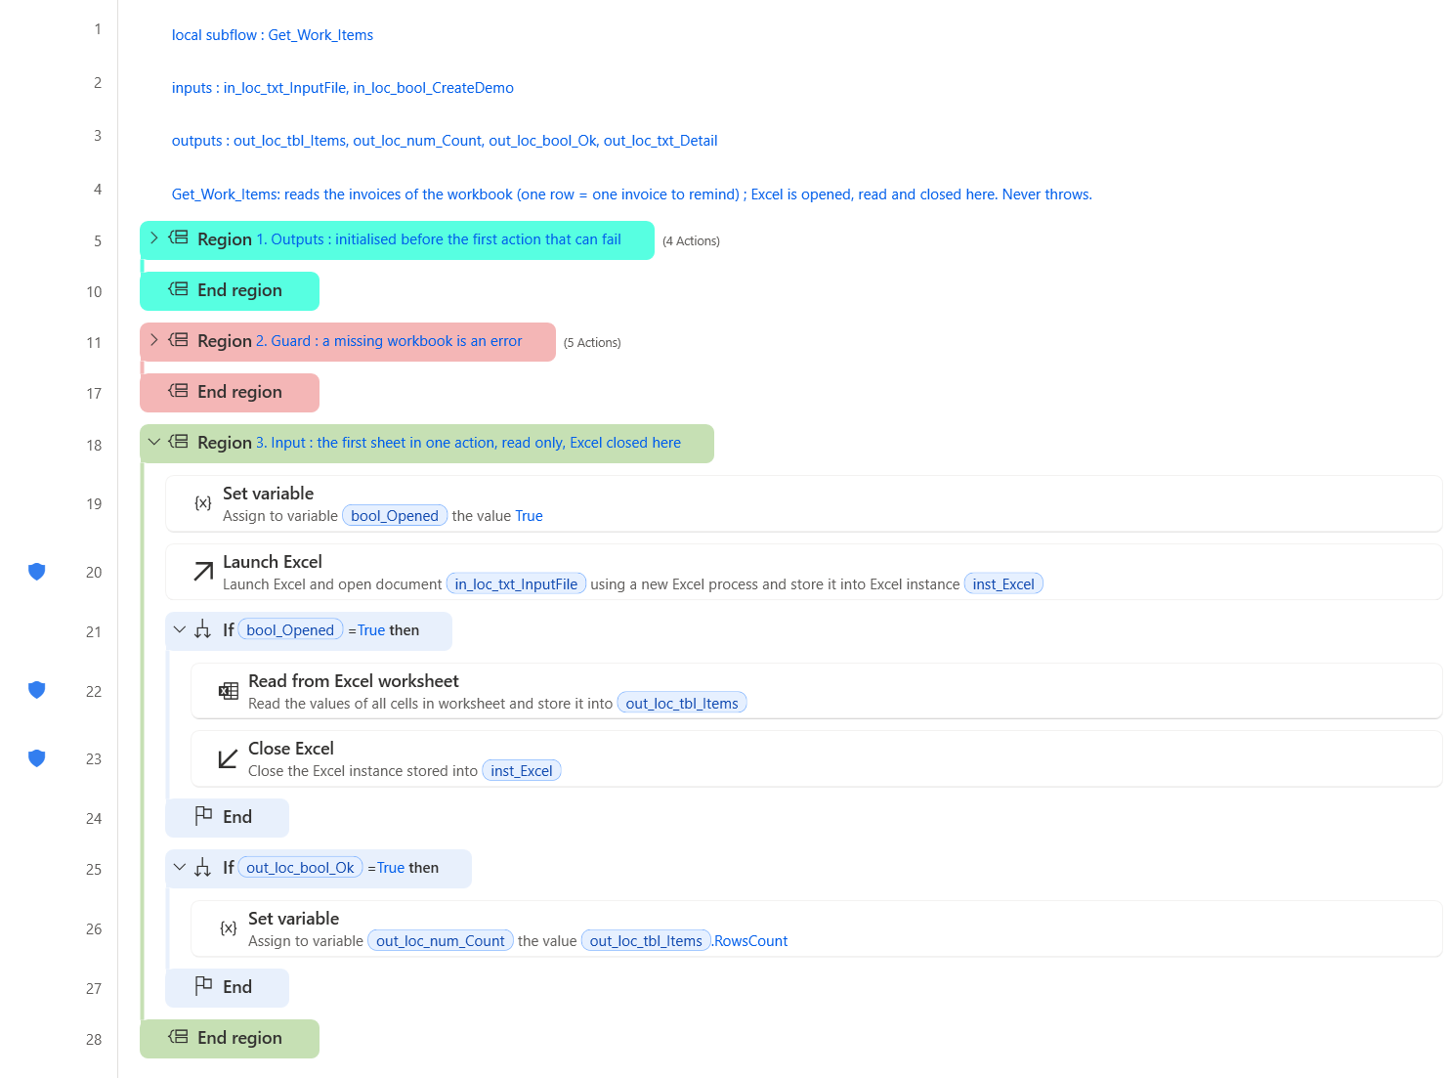Click the region icon of Region 2 Guard

178,339
